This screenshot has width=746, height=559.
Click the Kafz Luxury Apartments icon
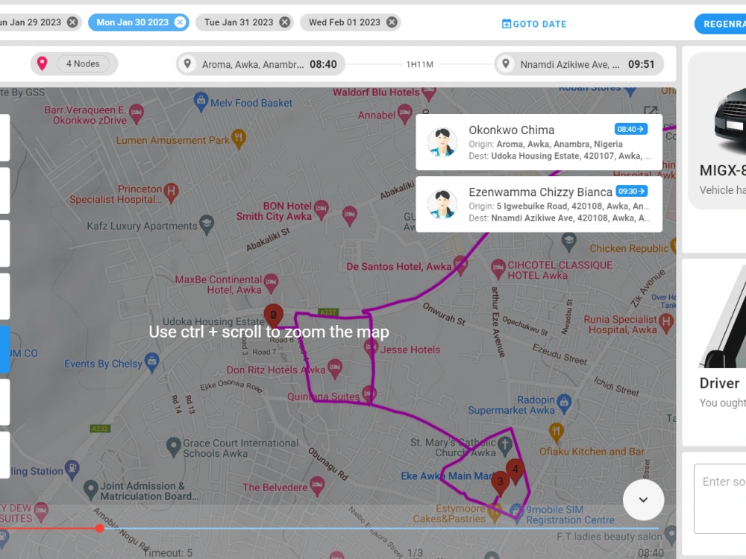[207, 225]
